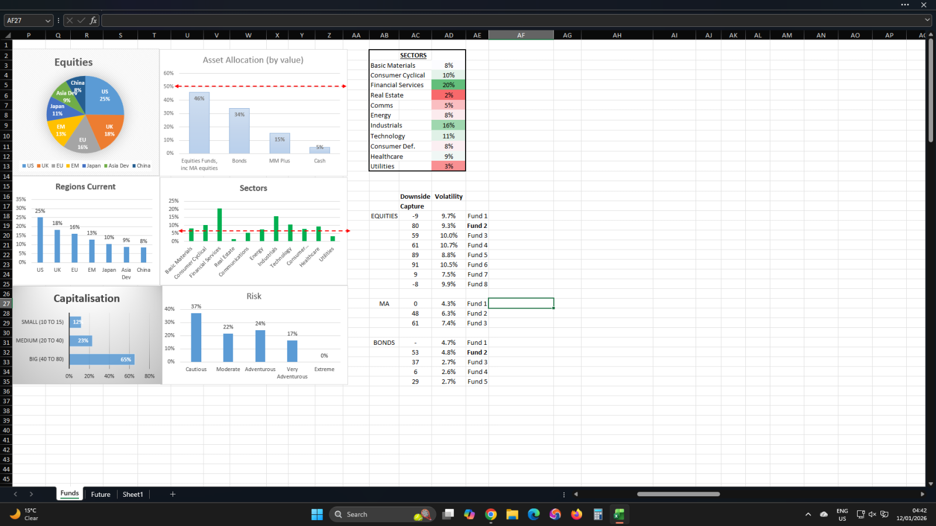Click the Enter checkmark icon in formula bar
Screen dimensions: 936x526
(x=81, y=20)
